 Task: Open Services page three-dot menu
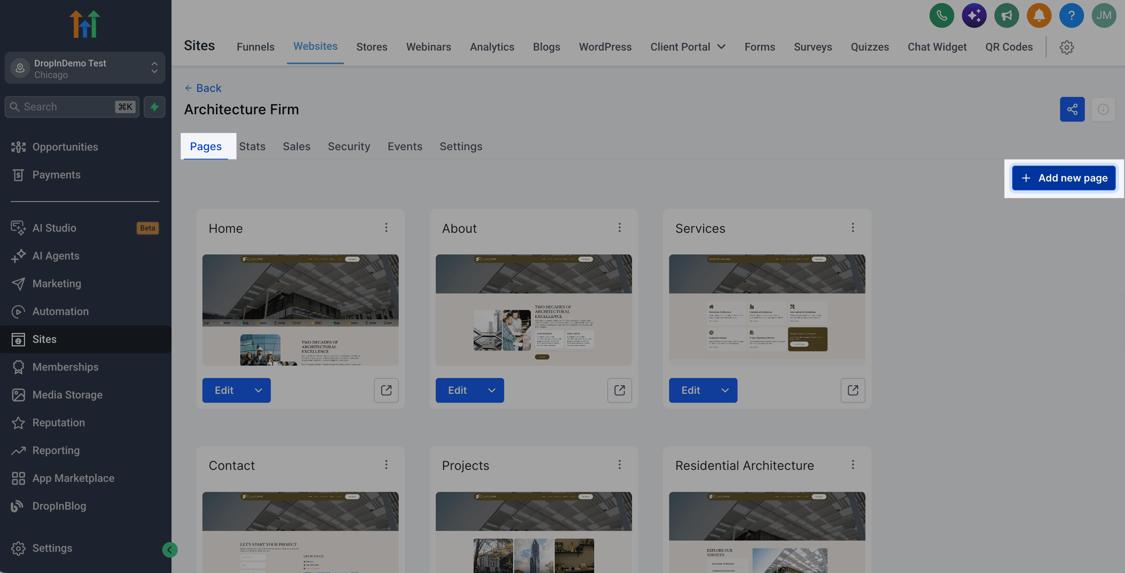(853, 227)
